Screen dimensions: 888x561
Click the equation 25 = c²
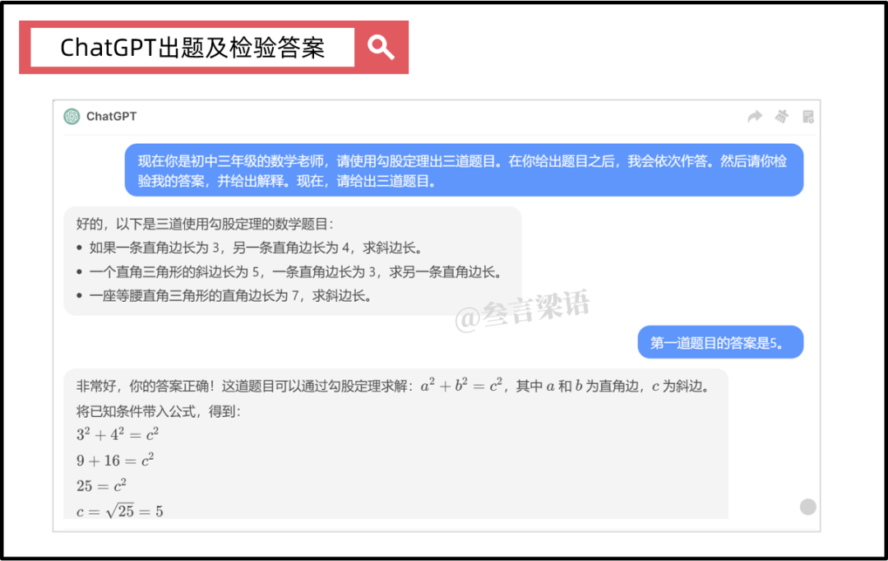(101, 485)
